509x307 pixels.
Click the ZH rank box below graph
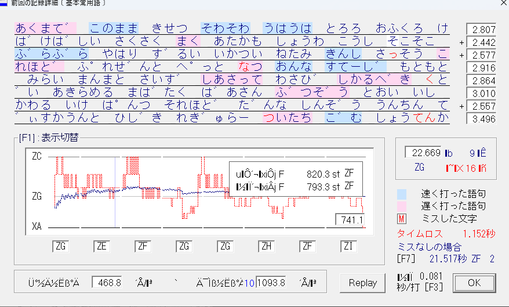point(267,246)
